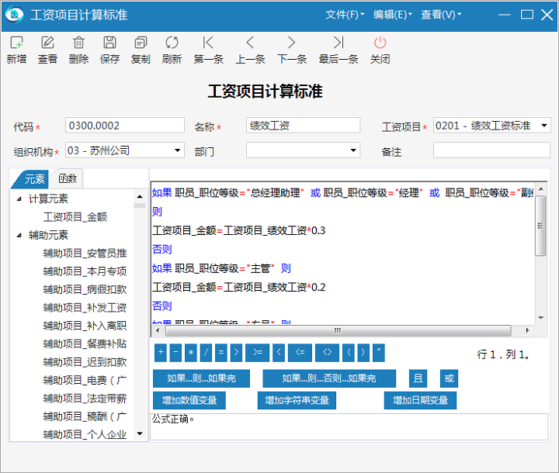Select 工资项目_金额 in the tree
This screenshot has height=473, width=559.
pos(75,217)
